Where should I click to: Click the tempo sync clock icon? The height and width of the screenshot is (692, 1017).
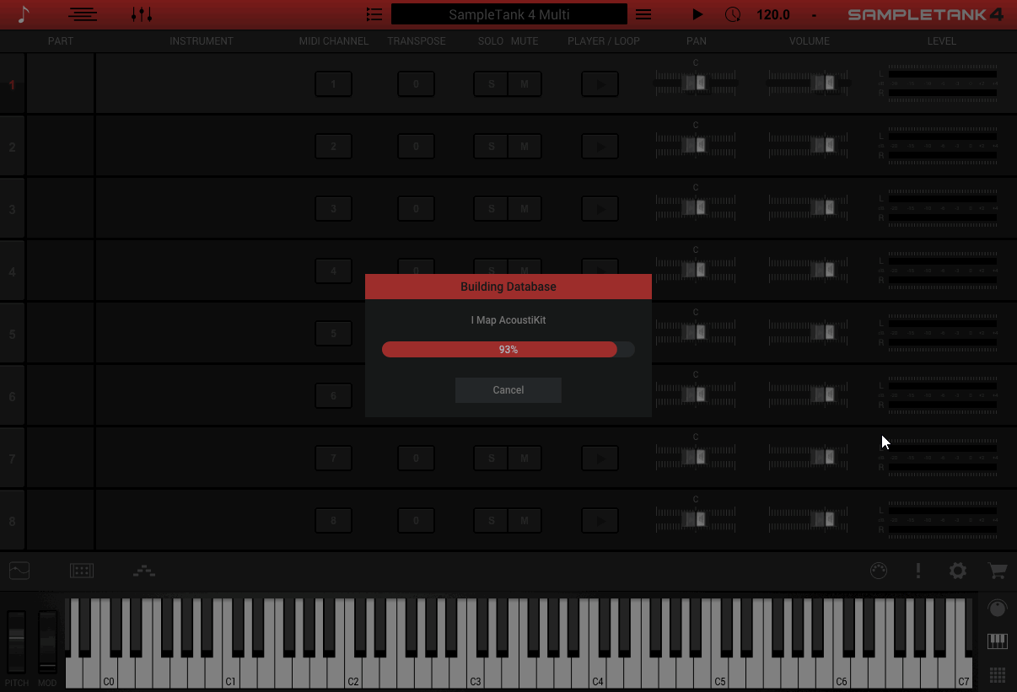(x=733, y=14)
